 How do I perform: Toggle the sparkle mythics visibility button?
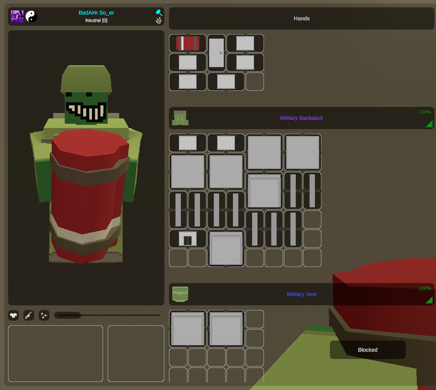click(x=44, y=315)
